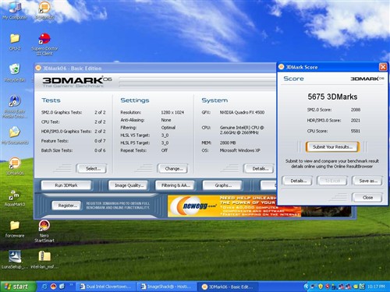Open Details in 3DMark Score dialog

297,181
